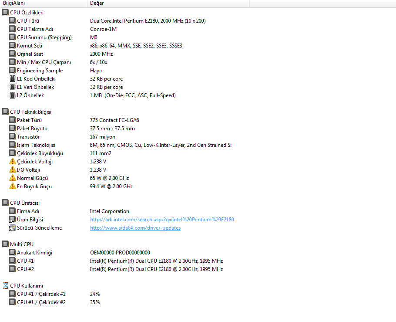Click the Multi CPU section icon

[x=6, y=244]
